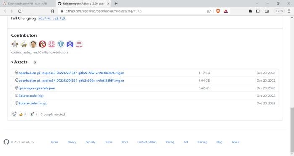Image resolution: width=294 pixels, height=156 pixels.
Task: Click the browser back arrow
Action: (5, 11)
